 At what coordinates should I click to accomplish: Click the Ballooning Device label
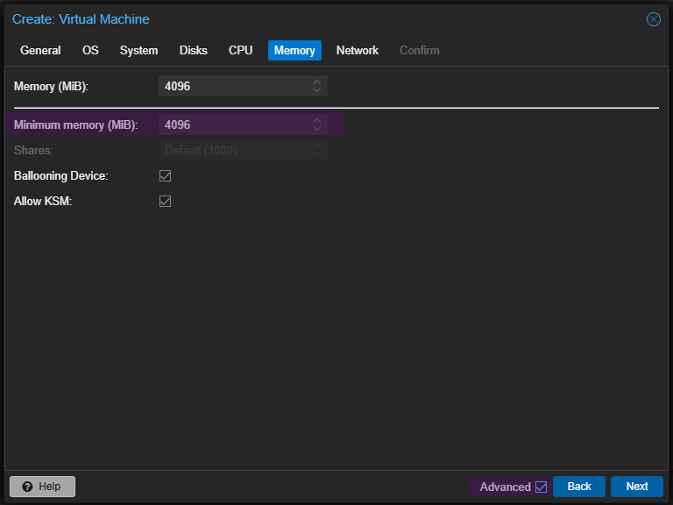[61, 176]
